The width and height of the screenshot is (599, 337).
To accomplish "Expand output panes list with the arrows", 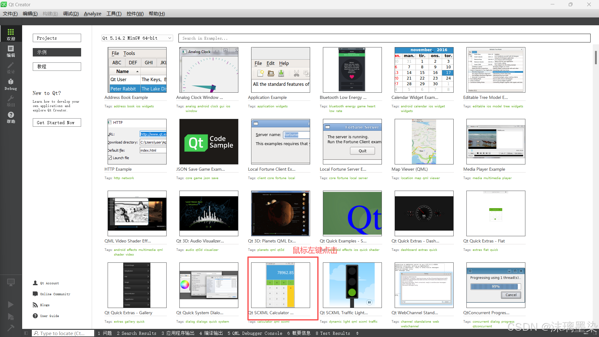I will pyautogui.click(x=357, y=333).
